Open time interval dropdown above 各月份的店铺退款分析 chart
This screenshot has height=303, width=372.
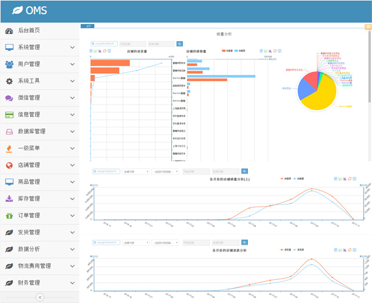[165, 243]
